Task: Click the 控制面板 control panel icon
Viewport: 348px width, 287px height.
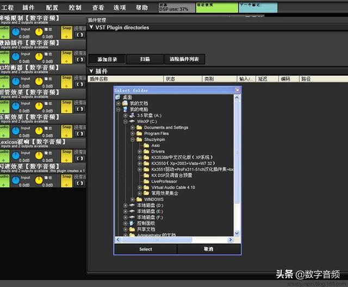Action: pyautogui.click(x=132, y=223)
